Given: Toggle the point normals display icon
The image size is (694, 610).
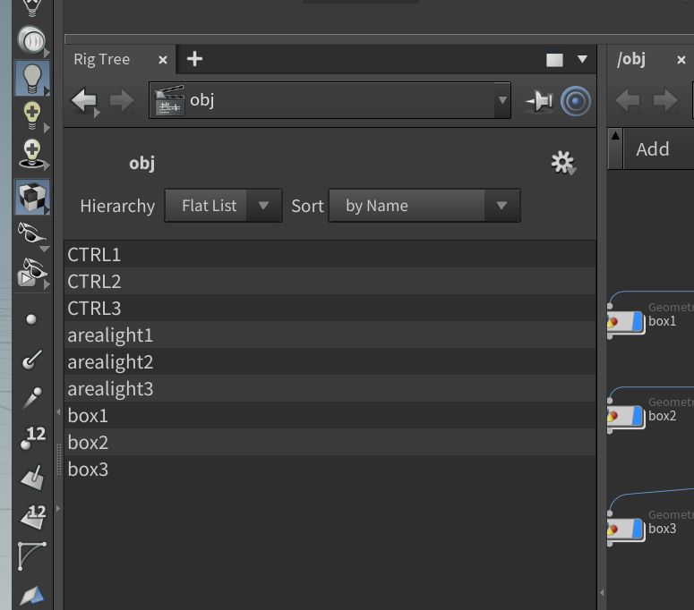Looking at the screenshot, I should pos(31,359).
